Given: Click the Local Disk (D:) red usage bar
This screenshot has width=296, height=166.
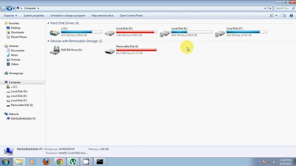Looking at the screenshot, I should coord(136,32).
